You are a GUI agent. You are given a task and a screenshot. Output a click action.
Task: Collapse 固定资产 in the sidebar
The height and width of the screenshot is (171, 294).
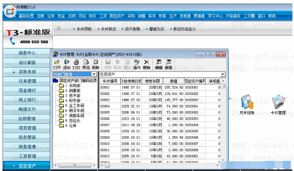27,166
